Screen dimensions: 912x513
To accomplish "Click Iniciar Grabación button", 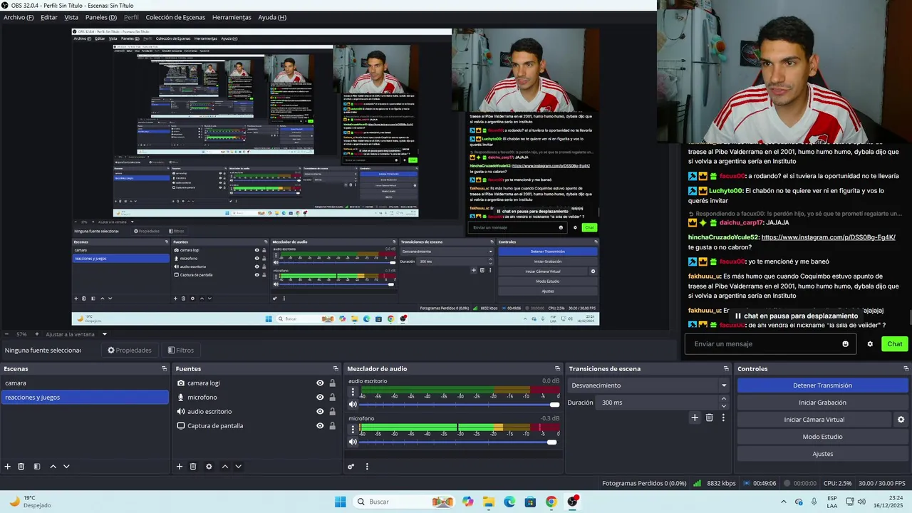I will [822, 403].
